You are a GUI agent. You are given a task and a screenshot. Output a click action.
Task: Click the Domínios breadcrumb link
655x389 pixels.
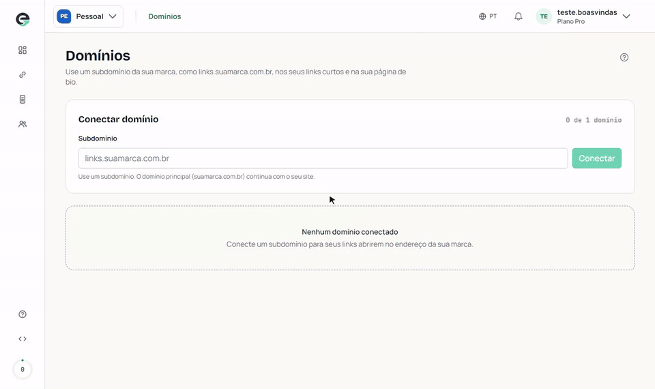pyautogui.click(x=164, y=16)
